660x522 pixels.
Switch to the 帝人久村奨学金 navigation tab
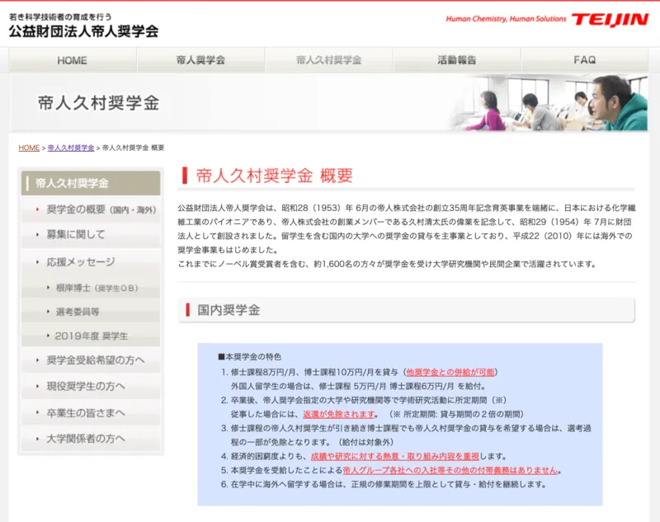(328, 60)
